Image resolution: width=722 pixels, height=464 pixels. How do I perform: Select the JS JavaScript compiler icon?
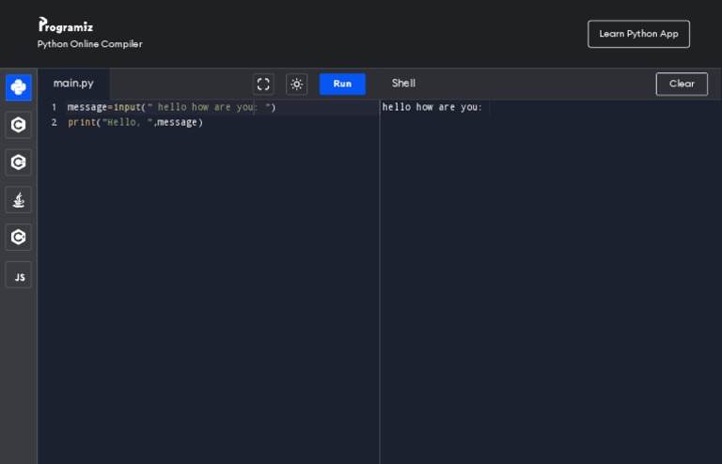pyautogui.click(x=19, y=276)
